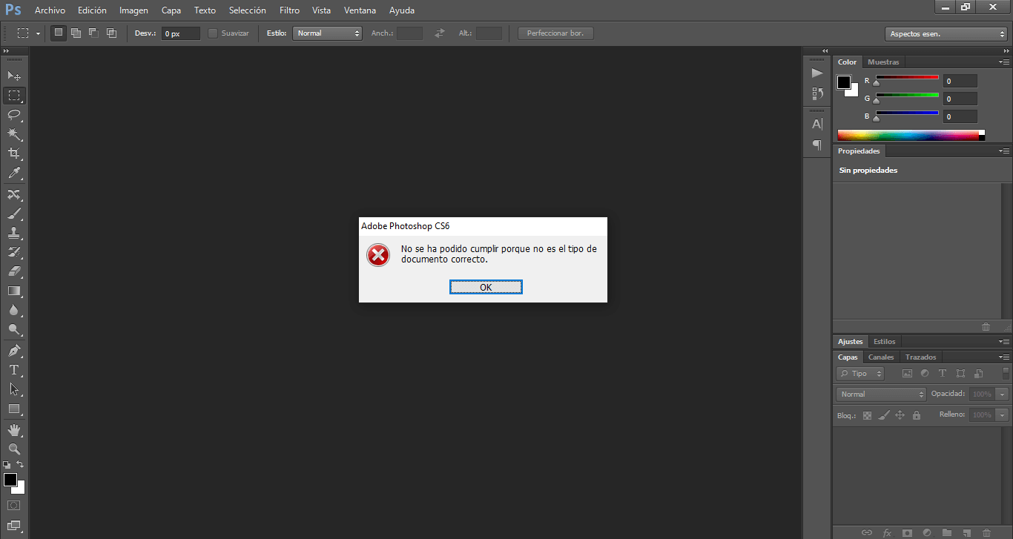This screenshot has height=539, width=1013.
Task: Toggle lock position
Action: (x=900, y=415)
